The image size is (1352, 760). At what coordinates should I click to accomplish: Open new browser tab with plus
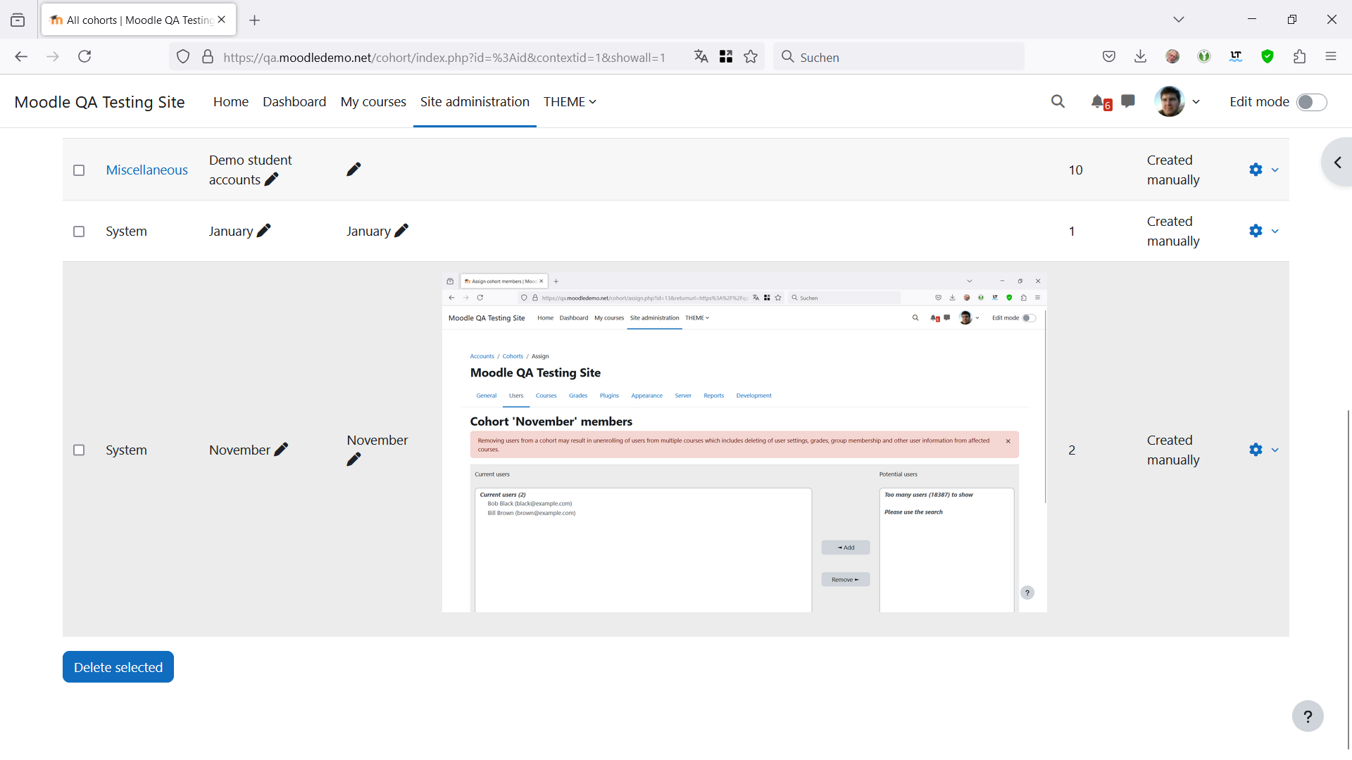click(x=255, y=20)
